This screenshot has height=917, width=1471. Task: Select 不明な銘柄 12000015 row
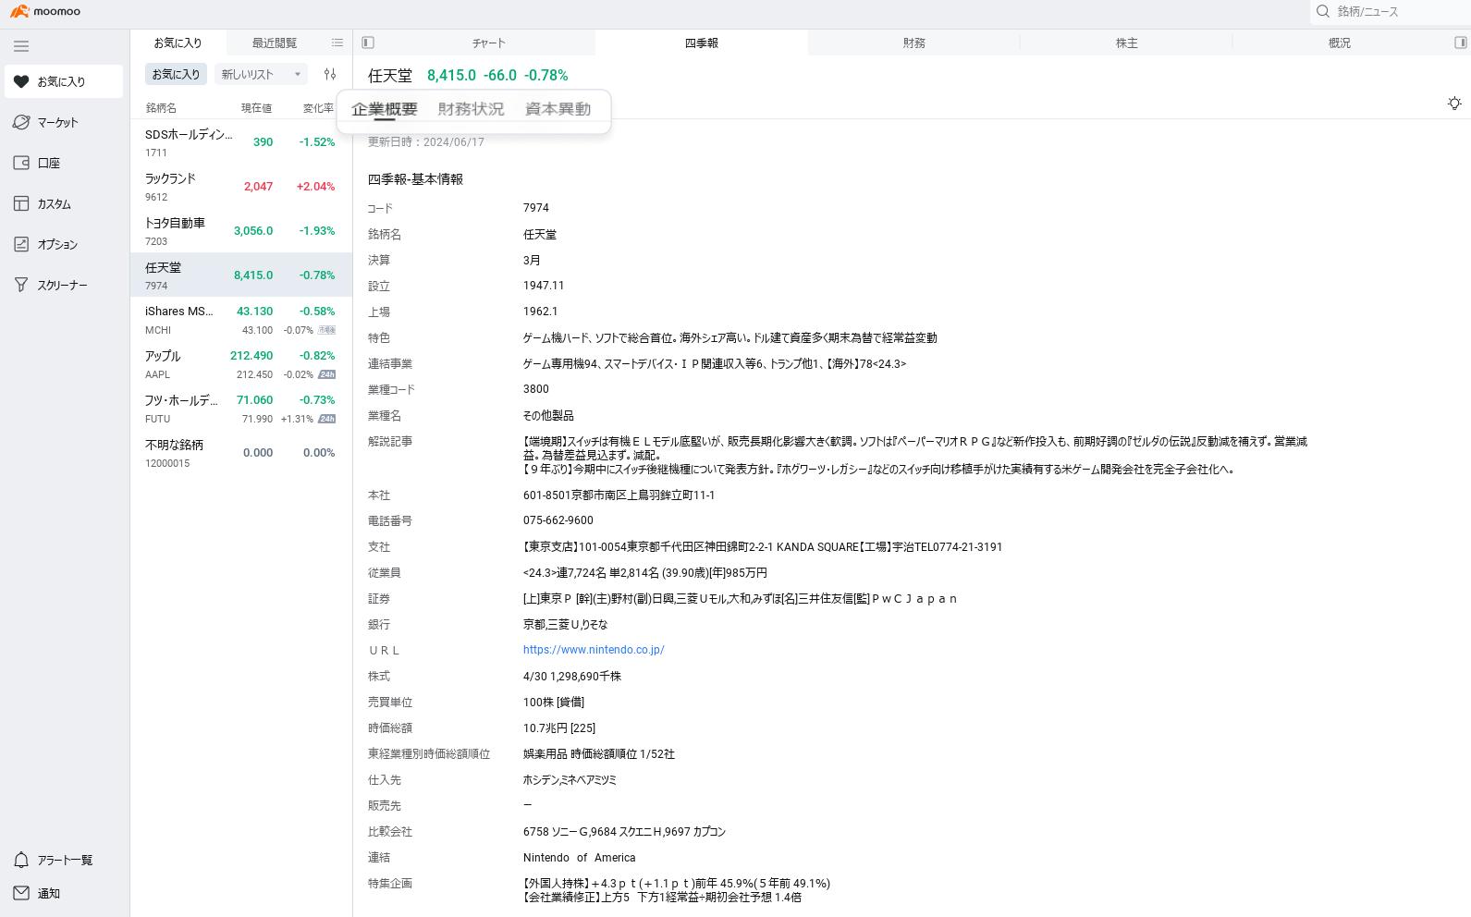[241, 452]
